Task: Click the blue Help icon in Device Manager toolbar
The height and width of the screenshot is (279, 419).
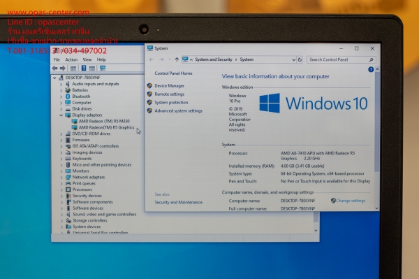Action: [x=84, y=69]
